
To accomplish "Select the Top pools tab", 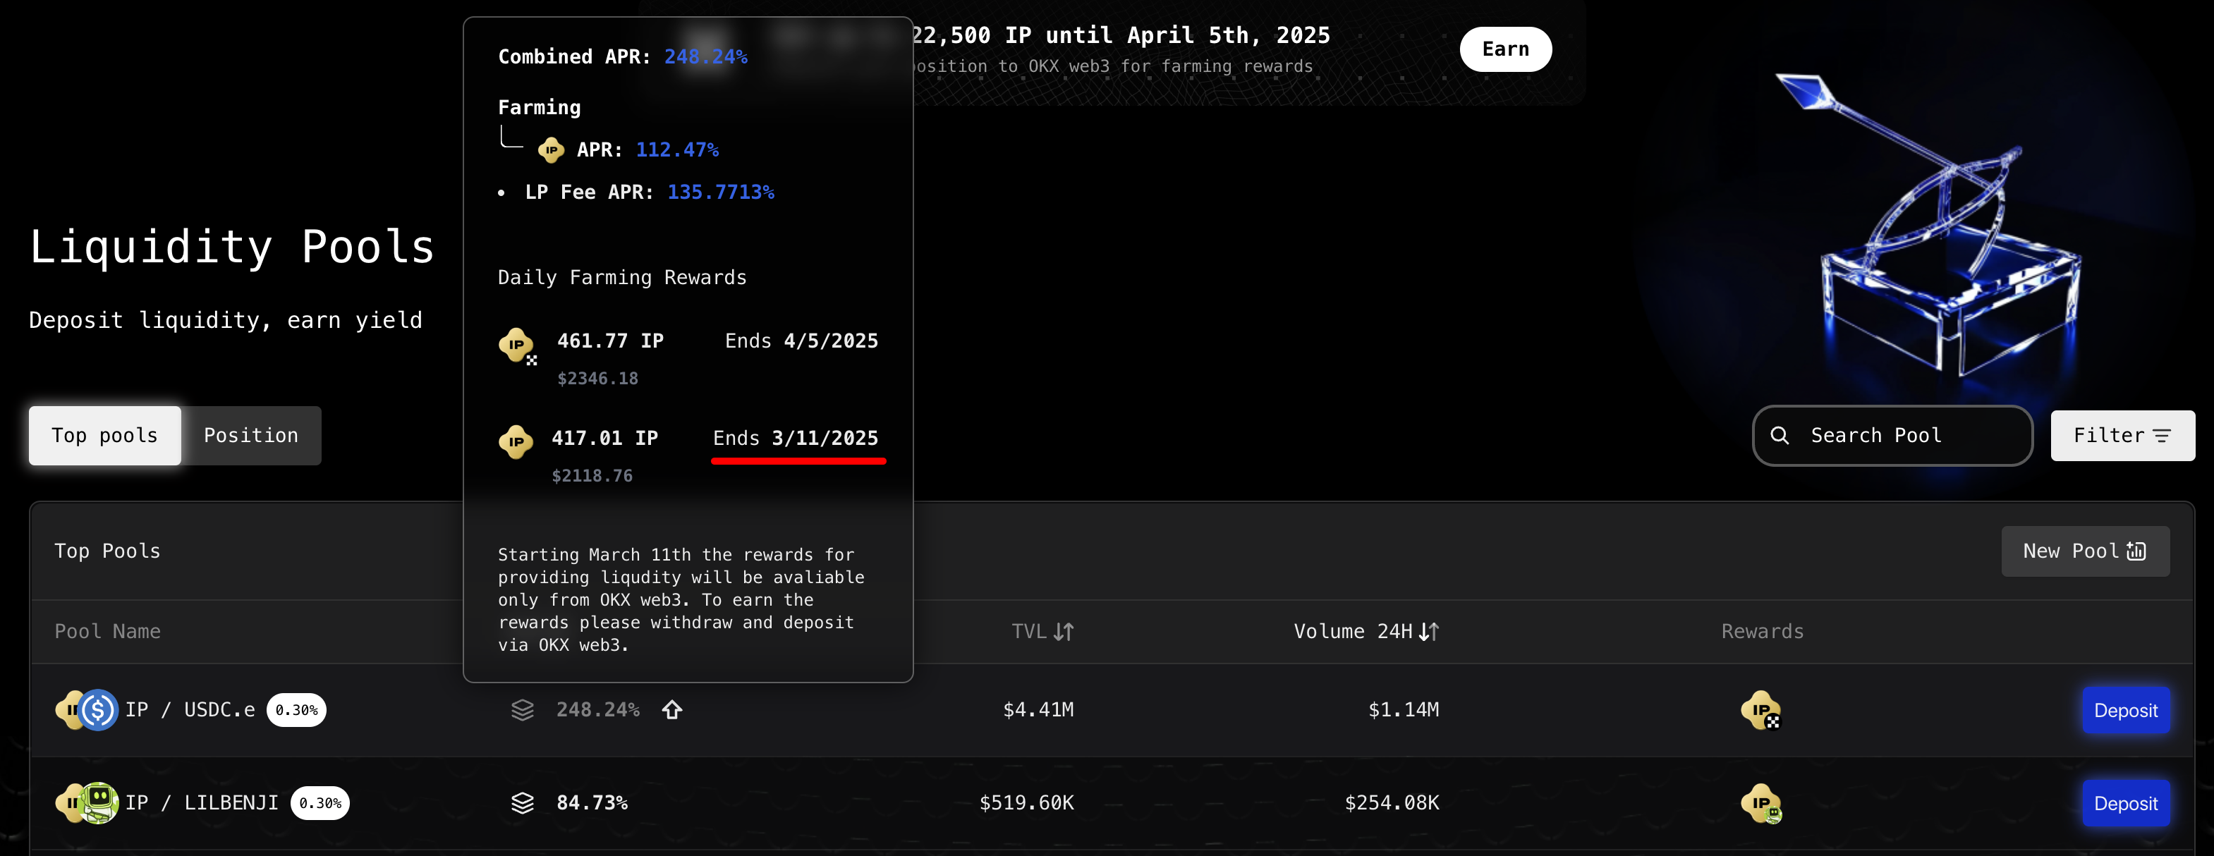I will click(105, 436).
